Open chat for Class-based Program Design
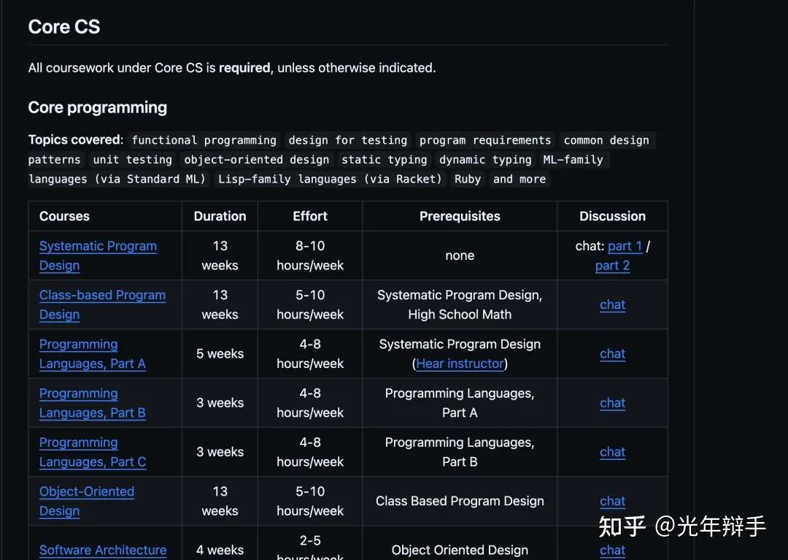788x560 pixels. 612,304
